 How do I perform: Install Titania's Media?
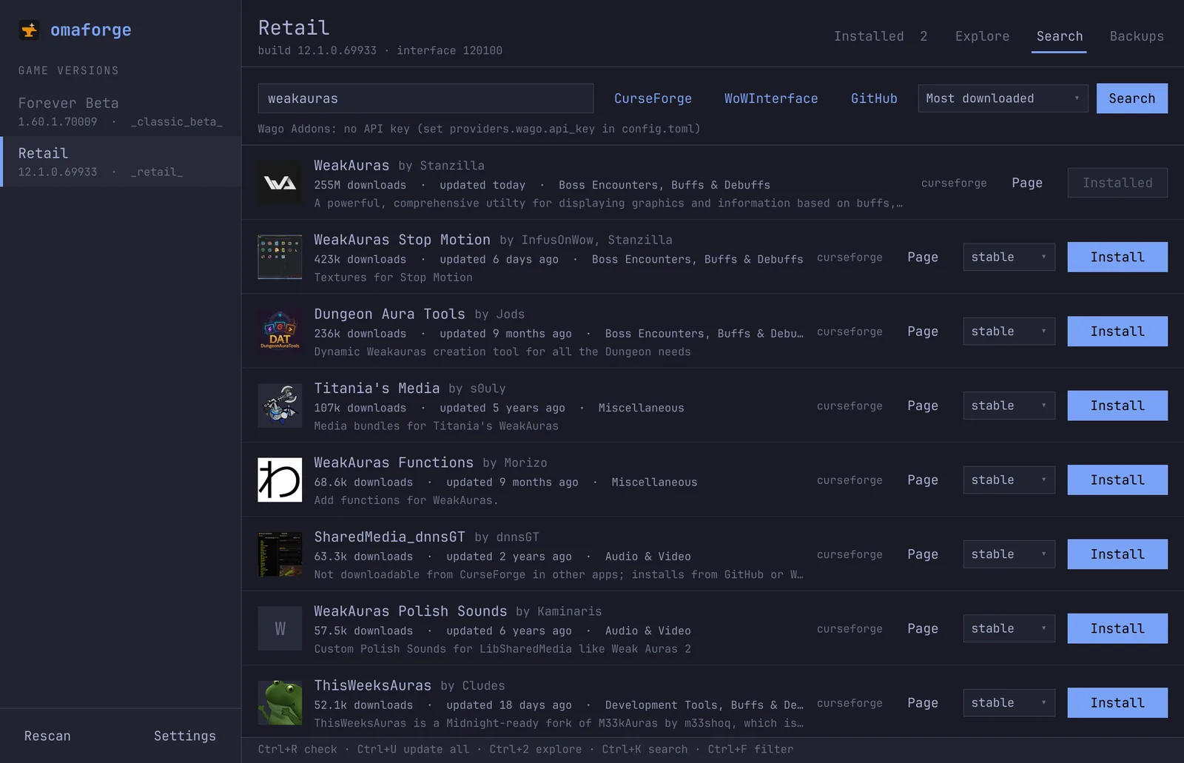pos(1117,406)
